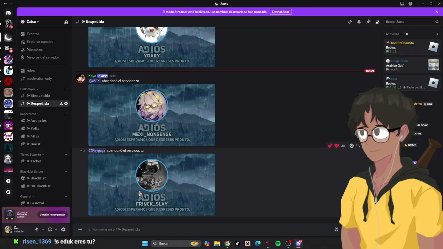This screenshot has height=249, width=443.
Task: Open Miembros in the sidebar
Action: pos(44,49)
